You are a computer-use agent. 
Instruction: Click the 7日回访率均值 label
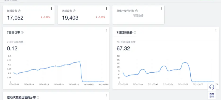[x=15, y=42]
